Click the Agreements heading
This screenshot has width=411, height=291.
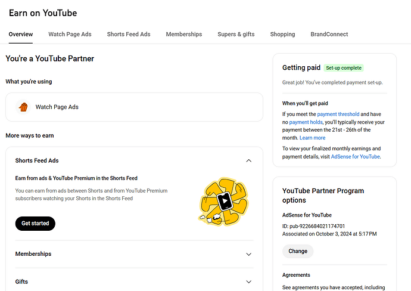(x=296, y=275)
